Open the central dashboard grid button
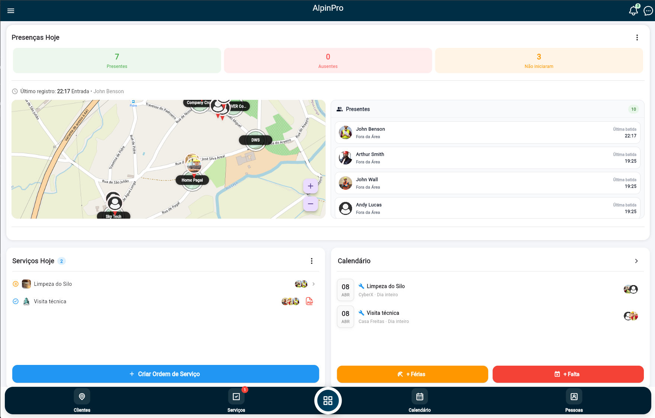This screenshot has width=655, height=418. point(327,401)
